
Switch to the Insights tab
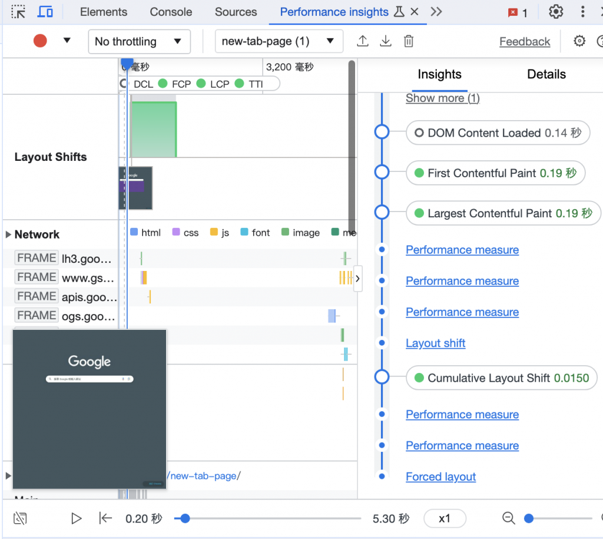coord(439,74)
